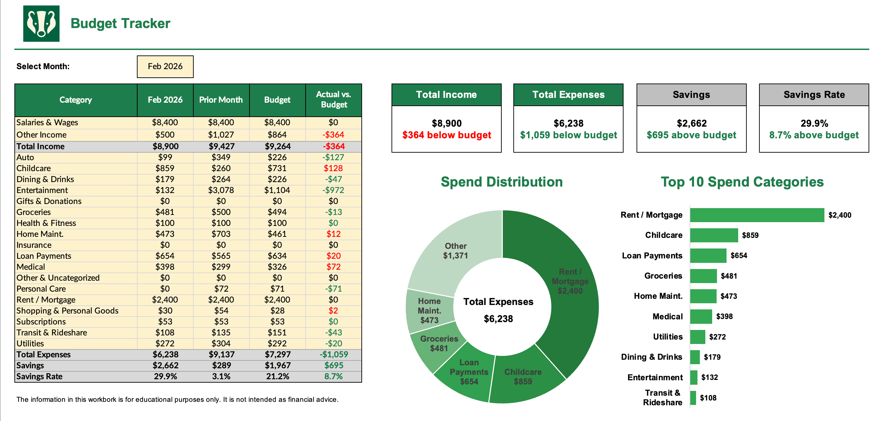This screenshot has width=885, height=421.
Task: Click the Childcare slice of Spend Distribution
Action: pyautogui.click(x=522, y=374)
